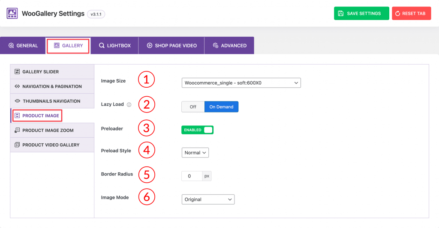Click the WooGallery logo icon

[12, 13]
